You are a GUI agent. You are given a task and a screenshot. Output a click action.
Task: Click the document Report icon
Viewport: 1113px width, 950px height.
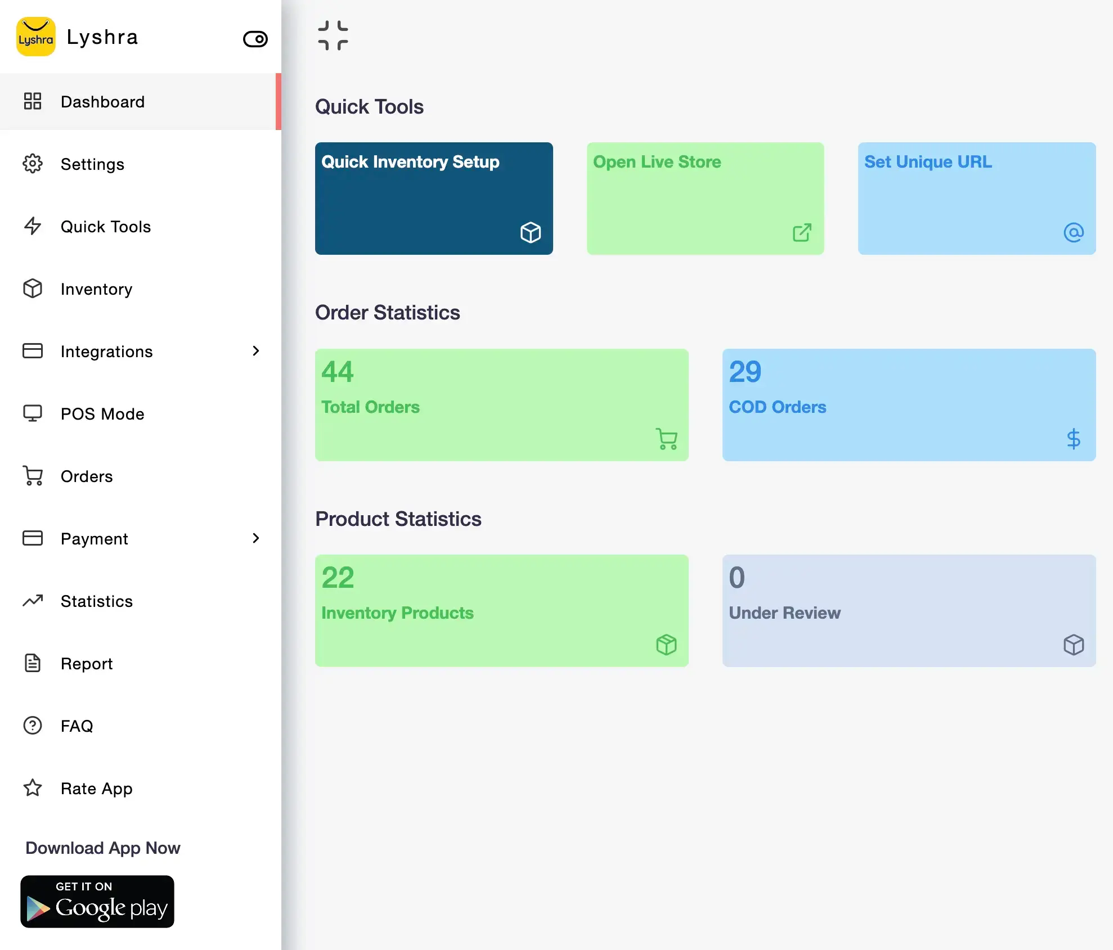click(x=33, y=663)
